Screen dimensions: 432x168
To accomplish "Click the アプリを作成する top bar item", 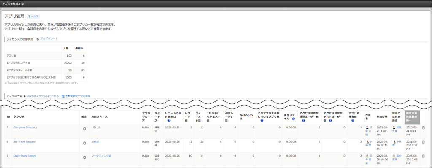I will coord(13,3).
